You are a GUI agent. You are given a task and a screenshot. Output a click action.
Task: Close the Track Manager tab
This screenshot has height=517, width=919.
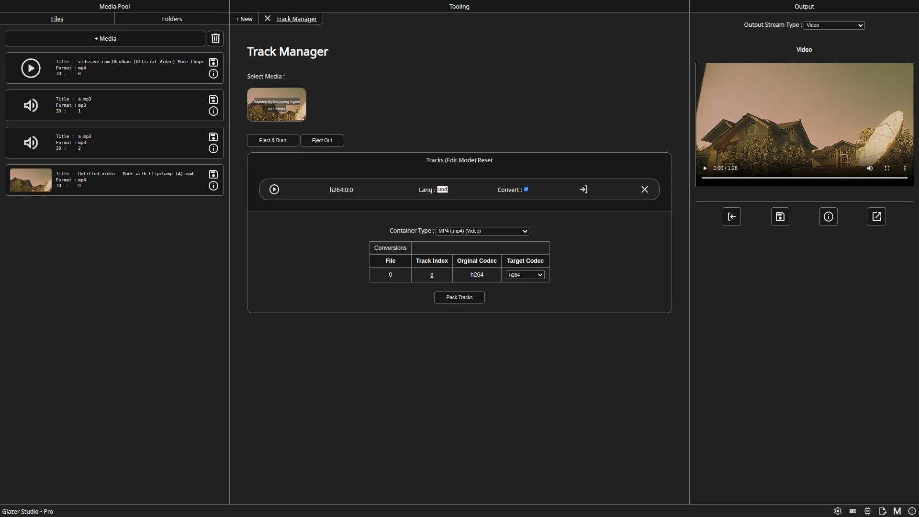tap(268, 18)
